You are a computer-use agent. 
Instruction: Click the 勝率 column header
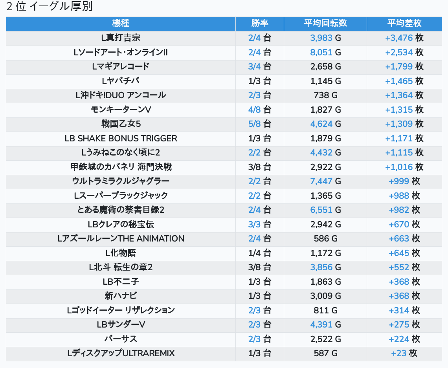click(259, 24)
